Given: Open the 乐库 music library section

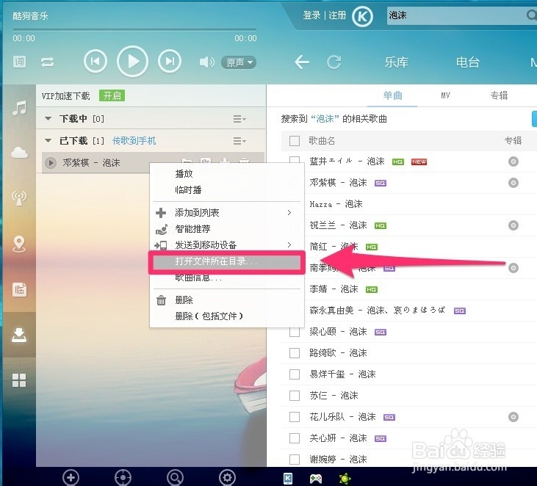Looking at the screenshot, I should pyautogui.click(x=396, y=62).
